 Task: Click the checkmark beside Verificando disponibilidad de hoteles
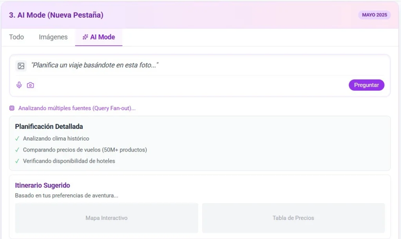17,161
